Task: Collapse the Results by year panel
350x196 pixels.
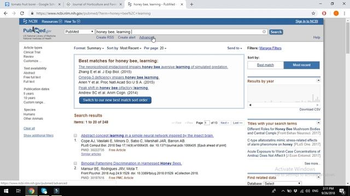Action: (318, 81)
